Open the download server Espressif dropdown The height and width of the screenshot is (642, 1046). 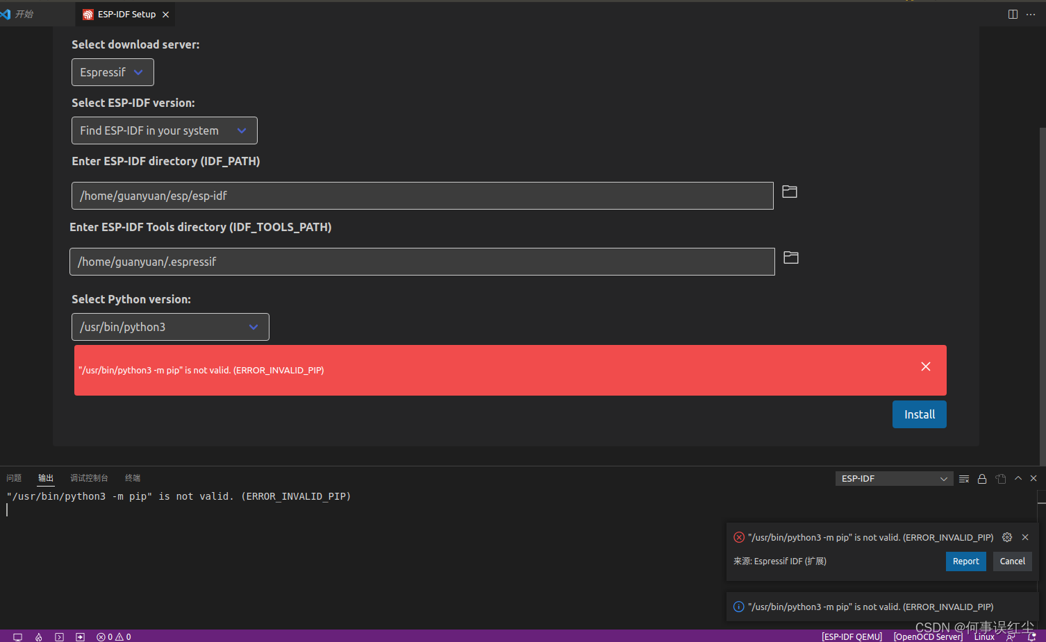[x=113, y=72]
